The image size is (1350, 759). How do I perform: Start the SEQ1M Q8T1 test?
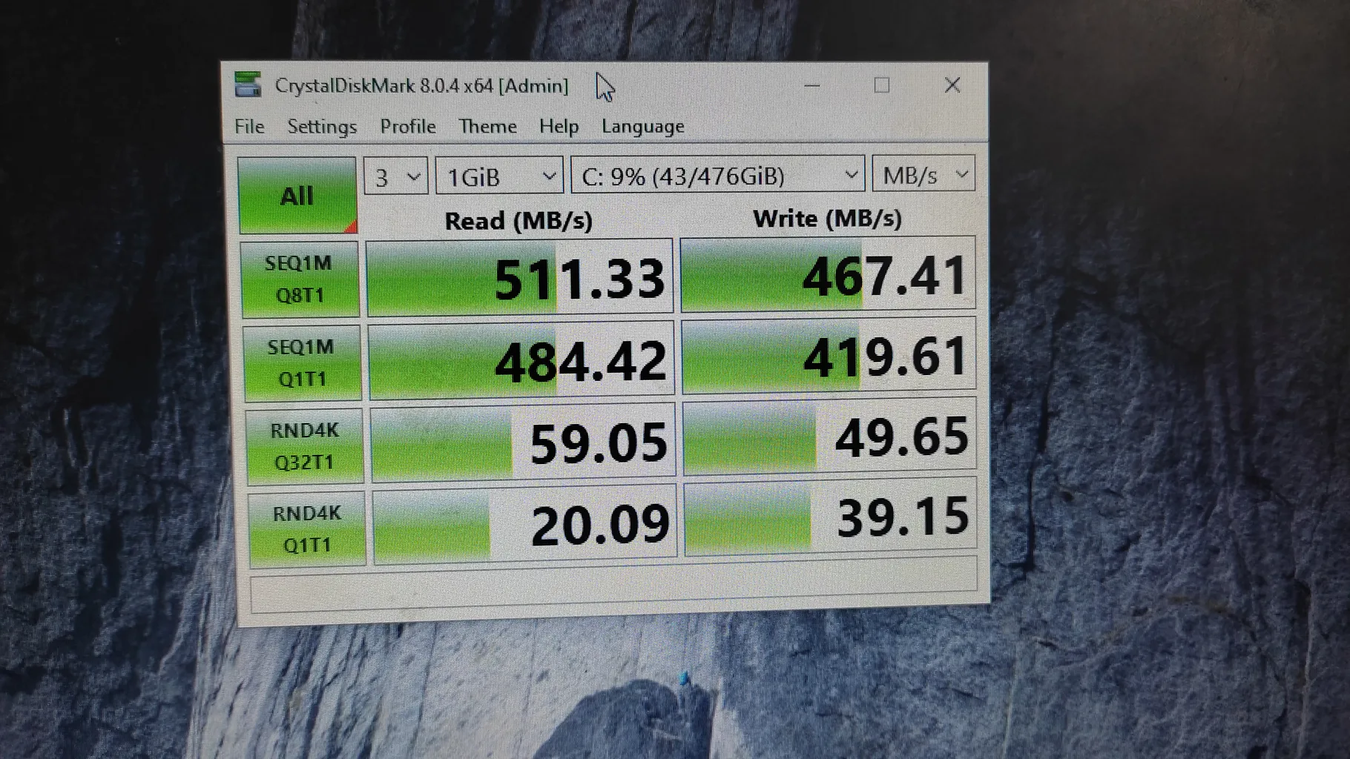click(300, 279)
